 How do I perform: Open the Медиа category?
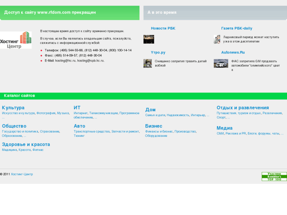pos(224,128)
